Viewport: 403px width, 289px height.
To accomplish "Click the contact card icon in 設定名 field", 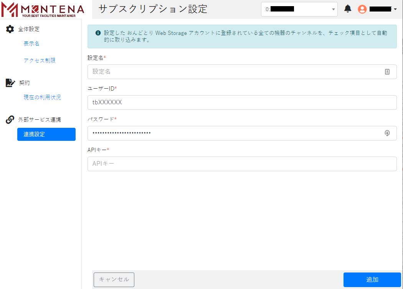I will 387,72.
